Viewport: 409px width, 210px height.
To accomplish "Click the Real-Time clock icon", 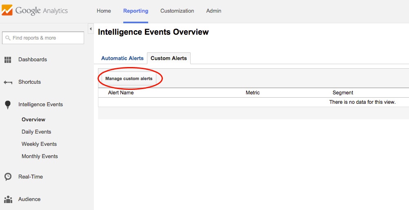I will pyautogui.click(x=8, y=177).
